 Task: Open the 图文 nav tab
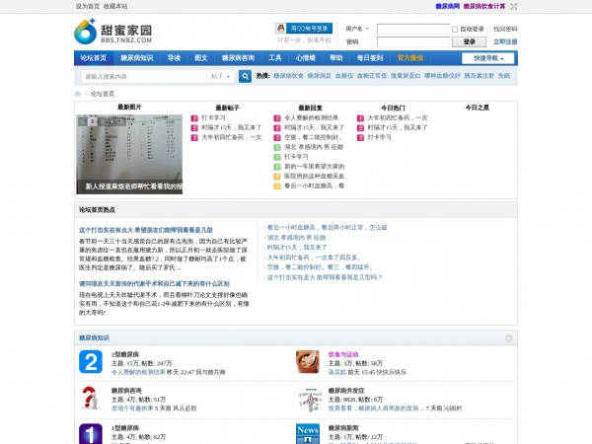tap(201, 58)
